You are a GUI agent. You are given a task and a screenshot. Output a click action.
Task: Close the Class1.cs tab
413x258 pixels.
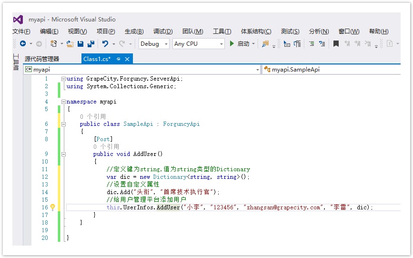click(x=127, y=59)
